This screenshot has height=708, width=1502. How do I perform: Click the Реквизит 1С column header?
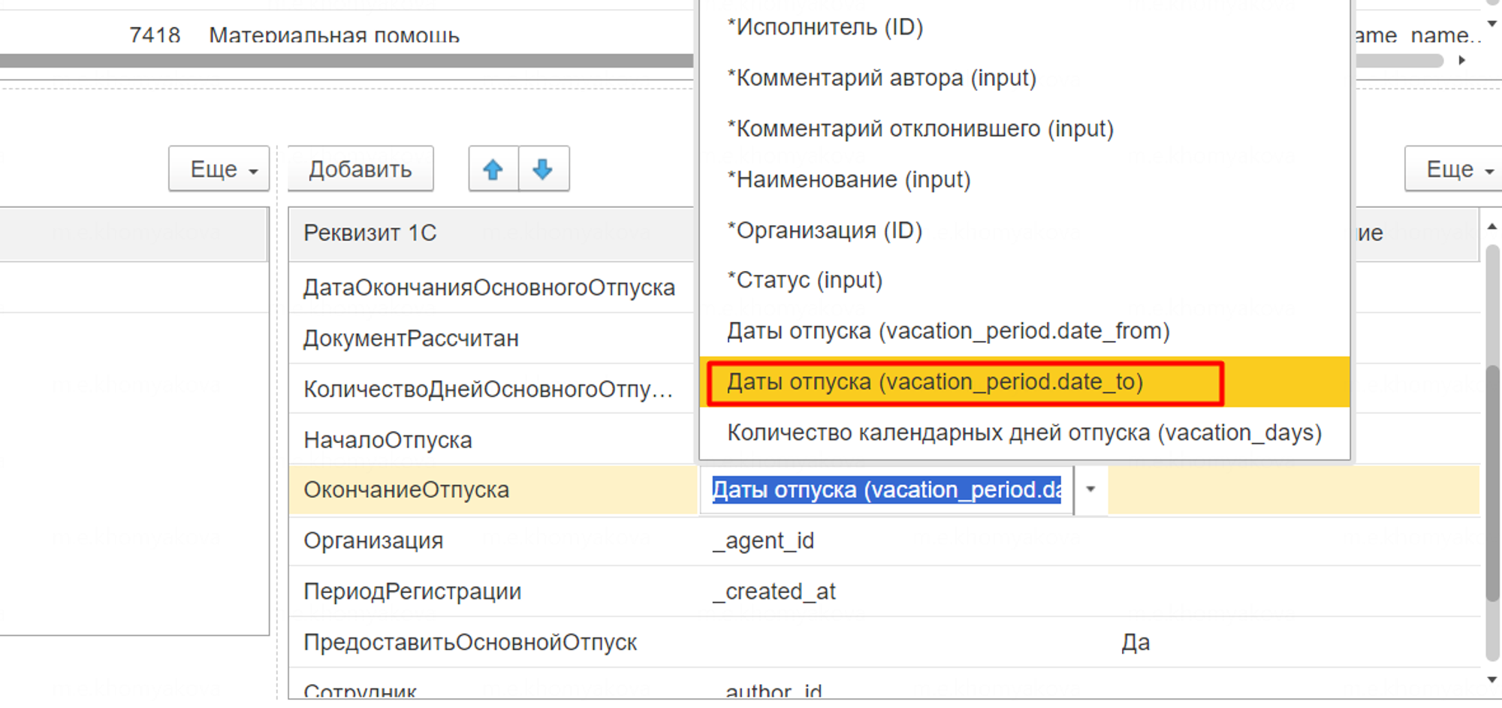click(x=369, y=233)
